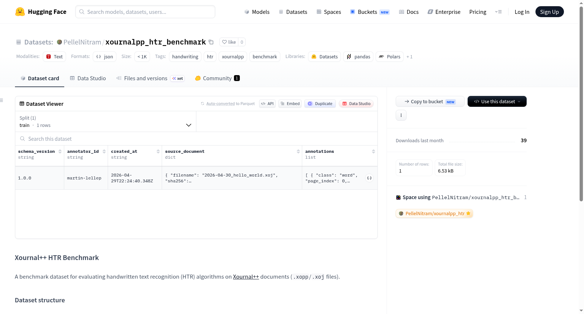Click the Dataset Viewer grid icon

(x=22, y=104)
